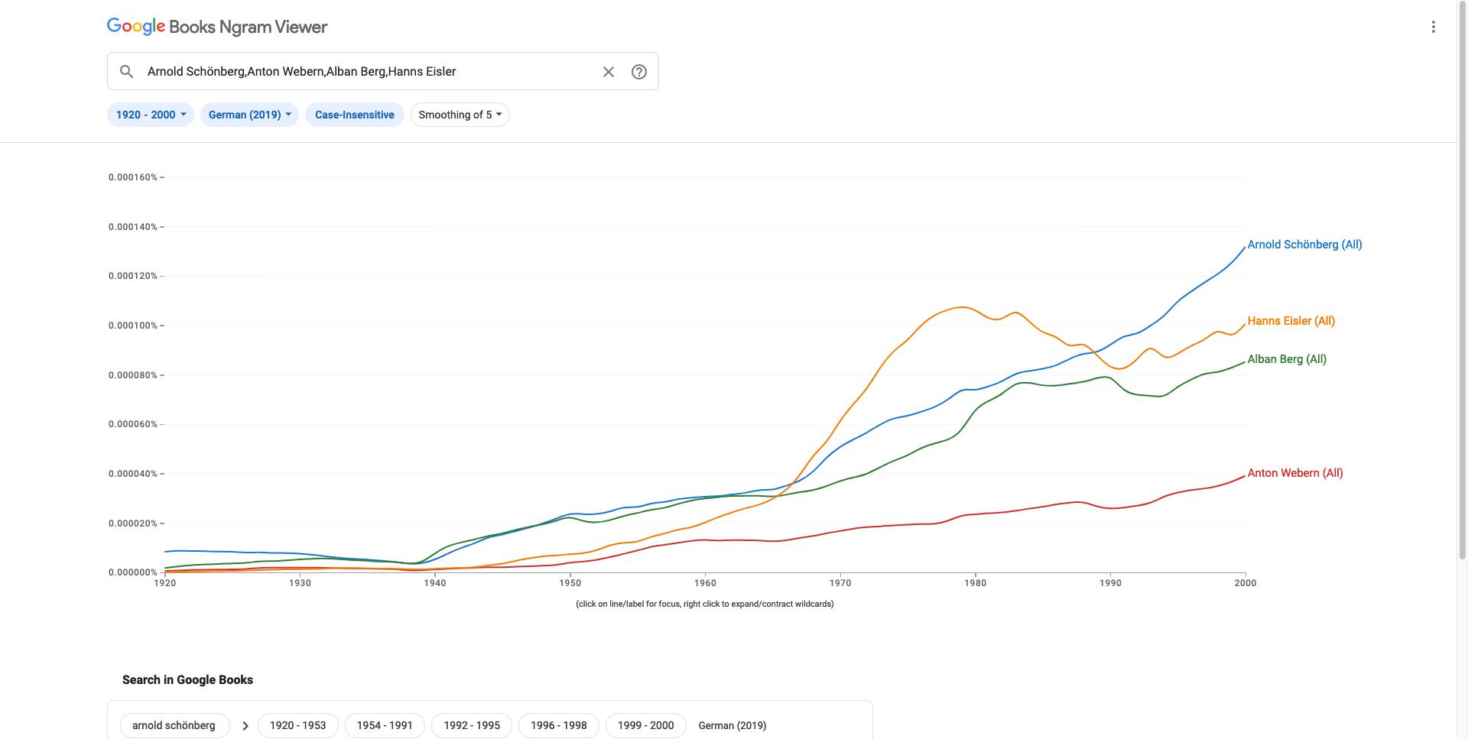Focus the Anton Webern (All) line label

(x=1295, y=473)
